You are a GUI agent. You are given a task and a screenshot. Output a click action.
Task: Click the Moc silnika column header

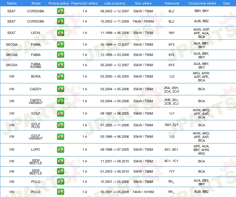(x=143, y=3)
